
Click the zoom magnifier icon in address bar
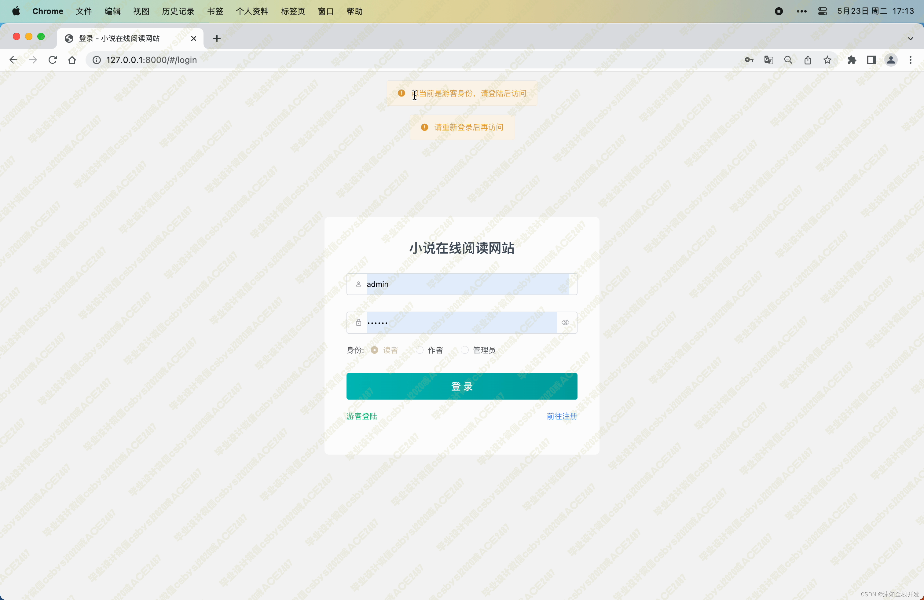pyautogui.click(x=788, y=60)
